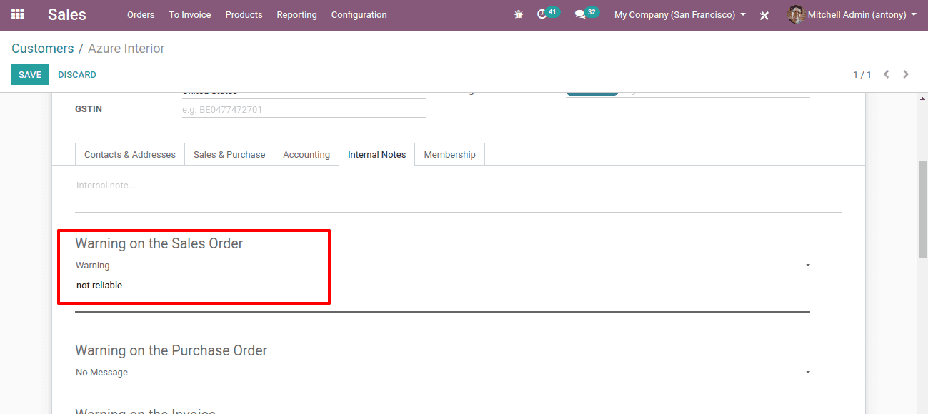The width and height of the screenshot is (928, 414).
Task: Go to next record arrow
Action: 906,74
